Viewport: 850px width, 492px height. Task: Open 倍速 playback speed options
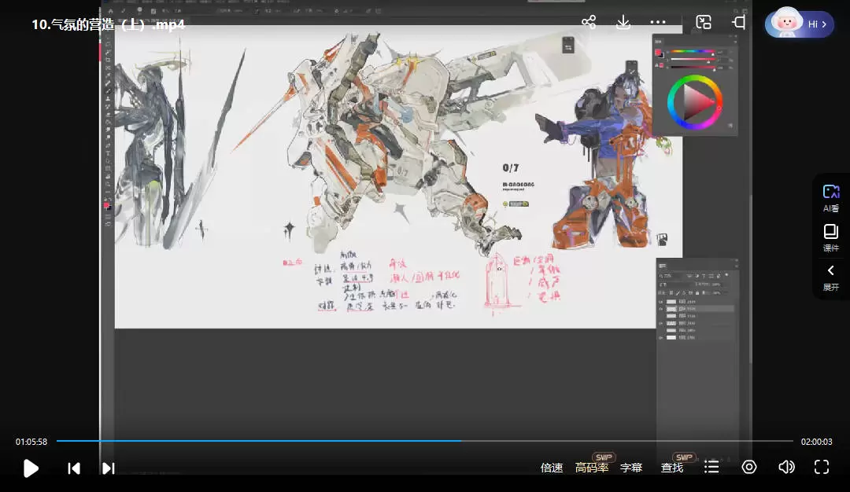[551, 468]
